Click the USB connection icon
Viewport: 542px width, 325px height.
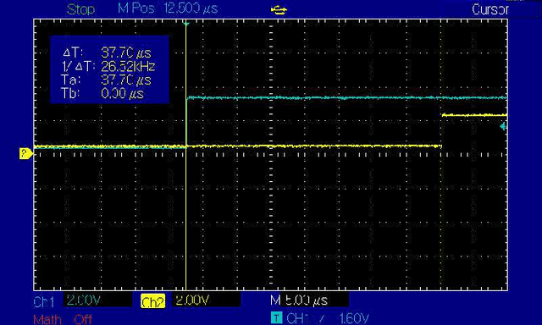point(279,10)
